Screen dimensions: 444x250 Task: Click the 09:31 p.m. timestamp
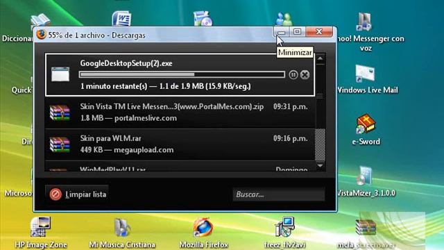290,107
